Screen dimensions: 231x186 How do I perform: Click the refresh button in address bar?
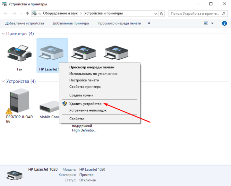point(162,14)
